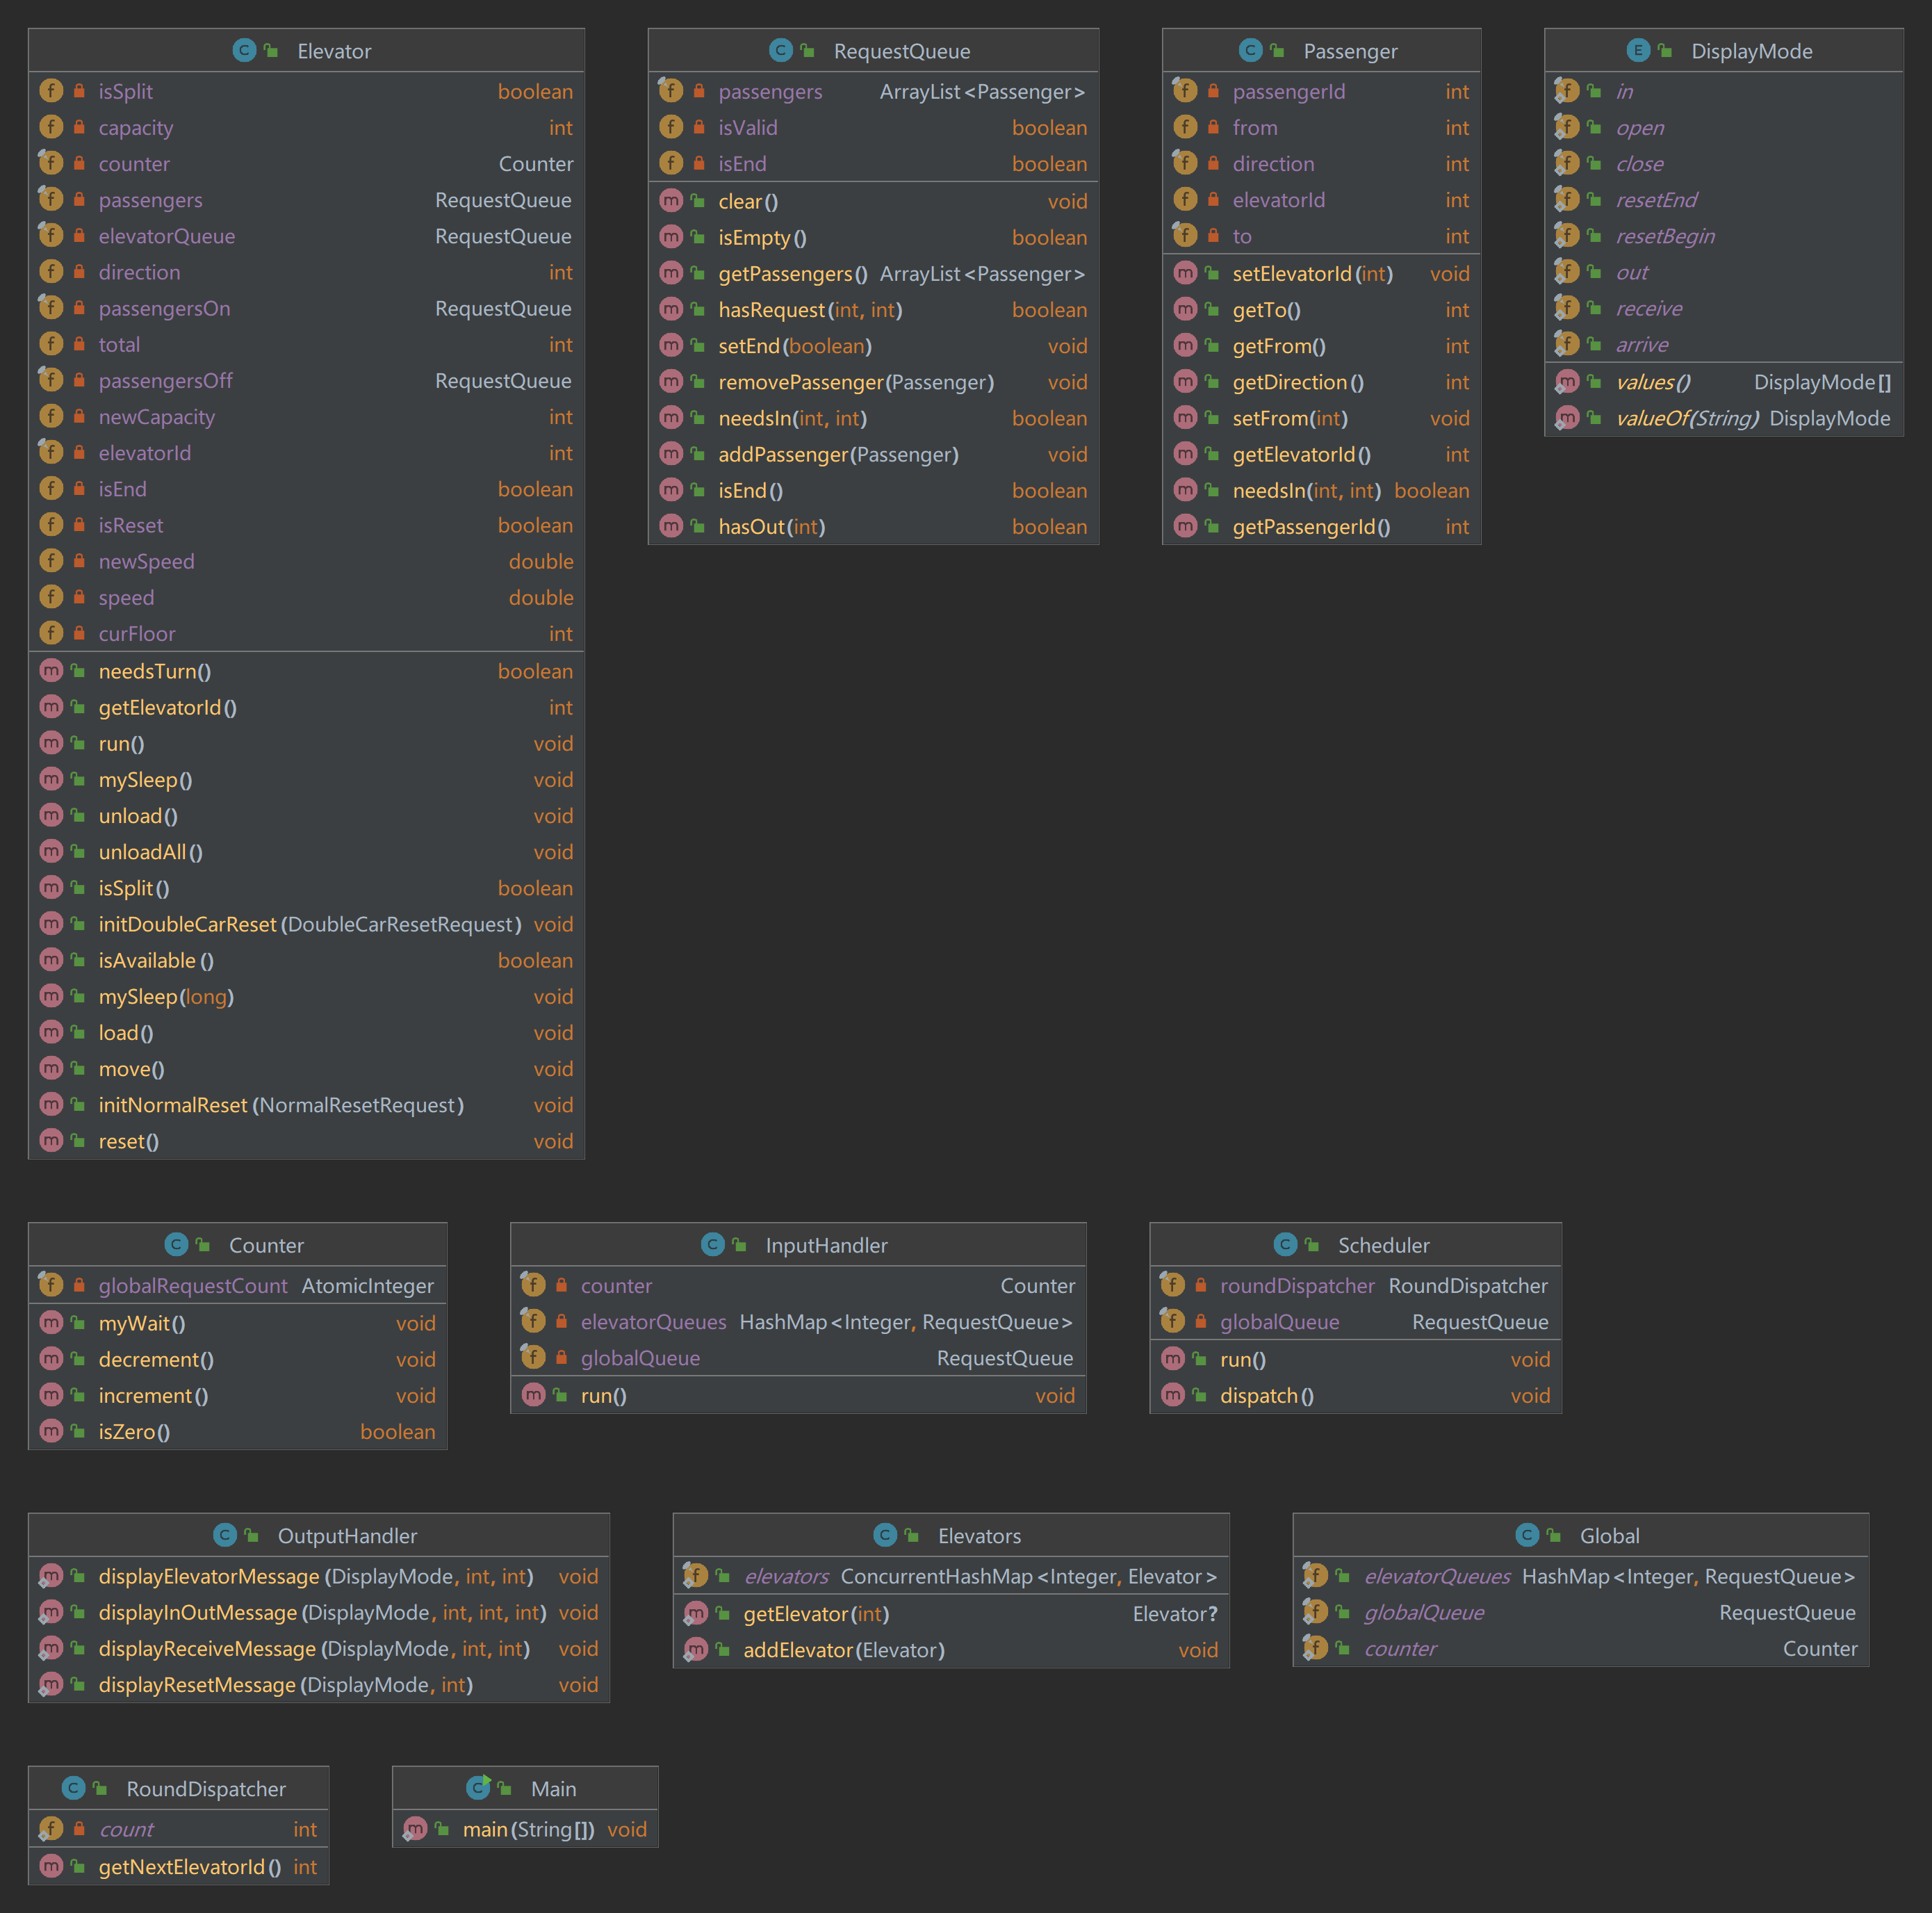Image resolution: width=1932 pixels, height=1913 pixels.
Task: Click the class icon beside RequestQueue title
Action: coord(781,51)
